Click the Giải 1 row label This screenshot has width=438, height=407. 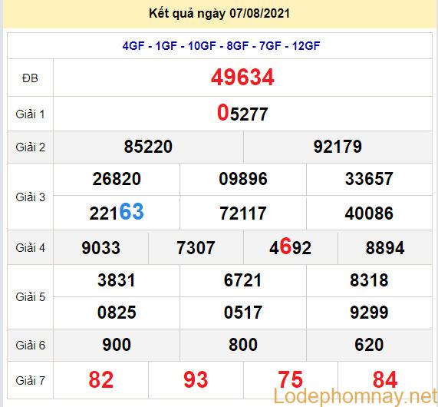point(30,114)
